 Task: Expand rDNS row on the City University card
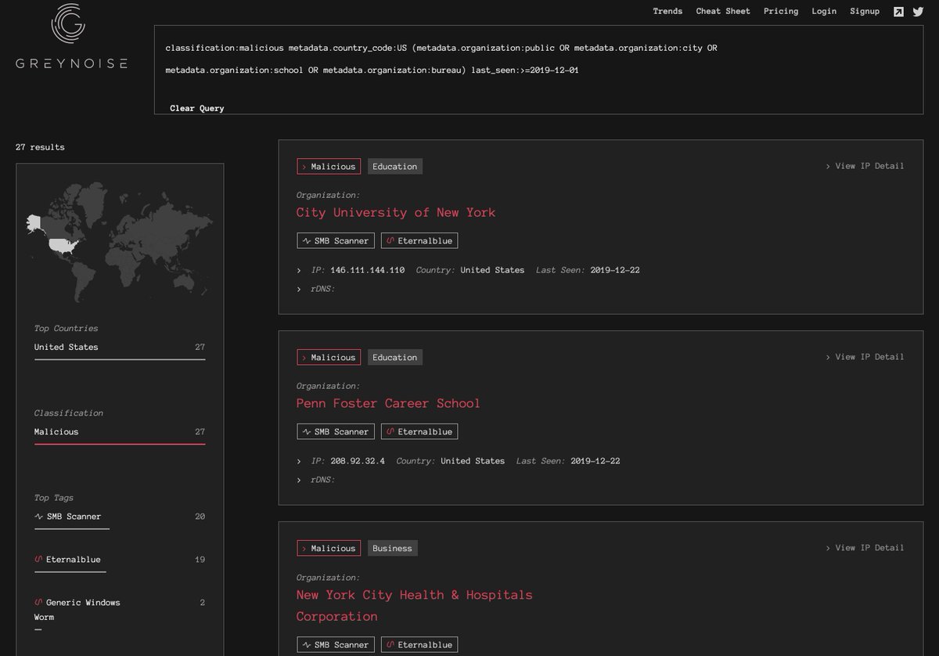299,289
